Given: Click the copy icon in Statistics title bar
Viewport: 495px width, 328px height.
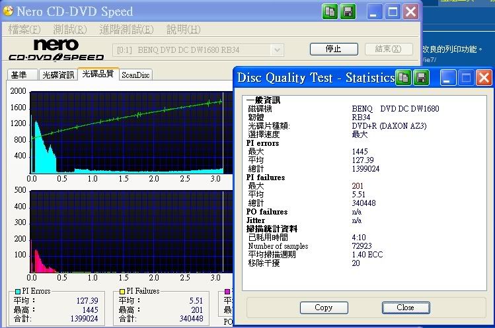Looking at the screenshot, I should pos(403,78).
